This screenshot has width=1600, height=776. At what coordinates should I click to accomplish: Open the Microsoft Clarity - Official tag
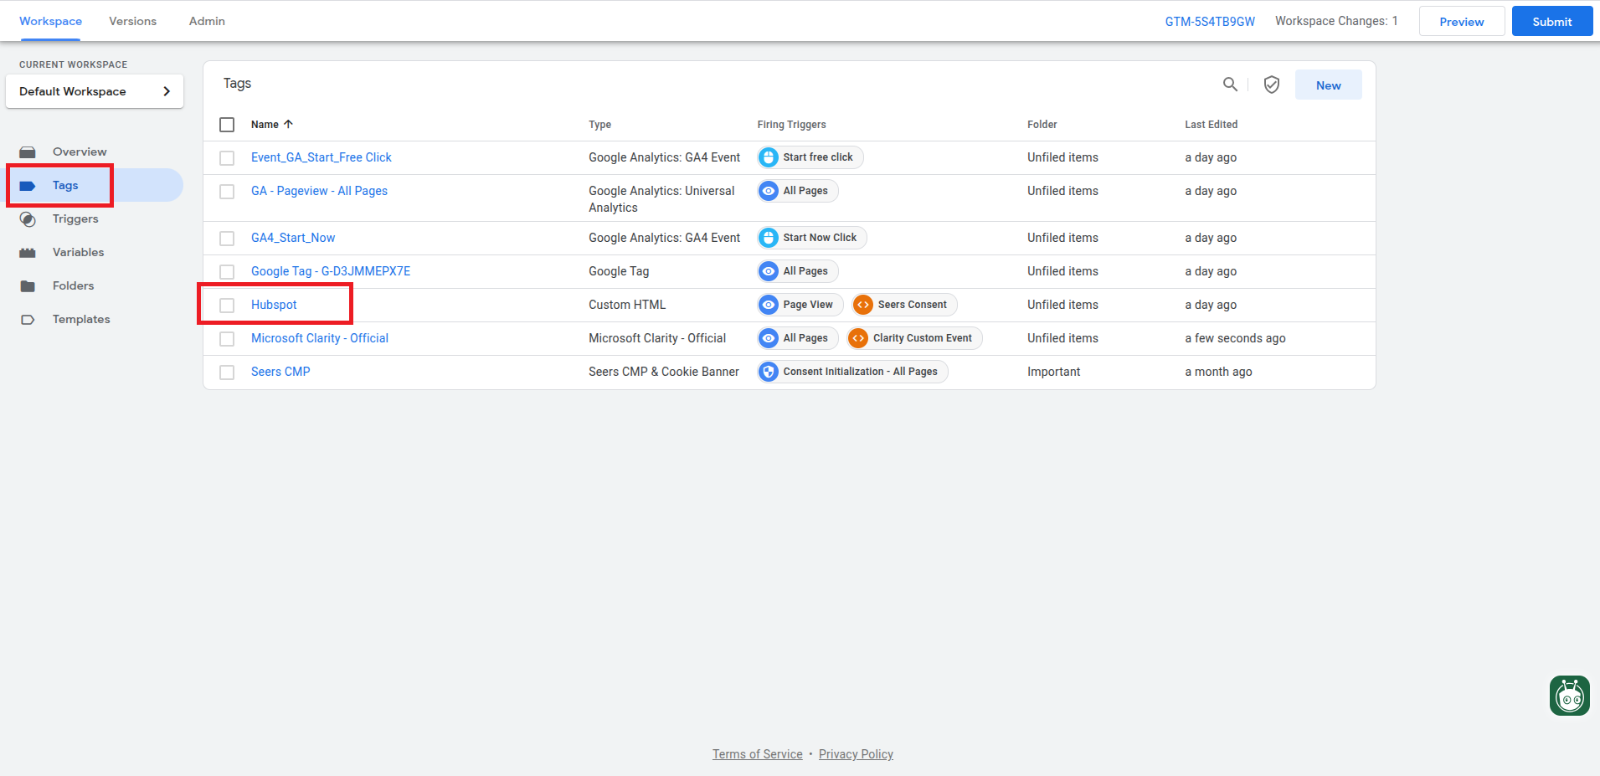tap(319, 338)
